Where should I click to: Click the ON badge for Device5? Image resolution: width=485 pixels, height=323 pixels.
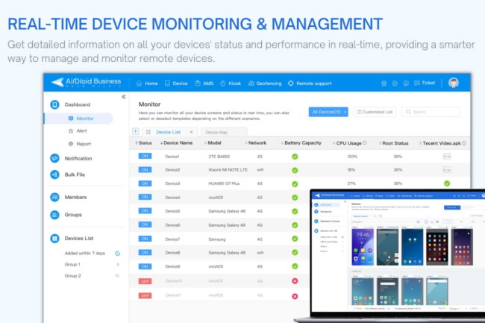[x=145, y=211]
